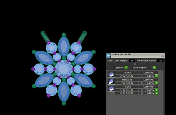Select the bottom marquise gem in the pendant
This screenshot has height=115, width=176.
[x=64, y=92]
